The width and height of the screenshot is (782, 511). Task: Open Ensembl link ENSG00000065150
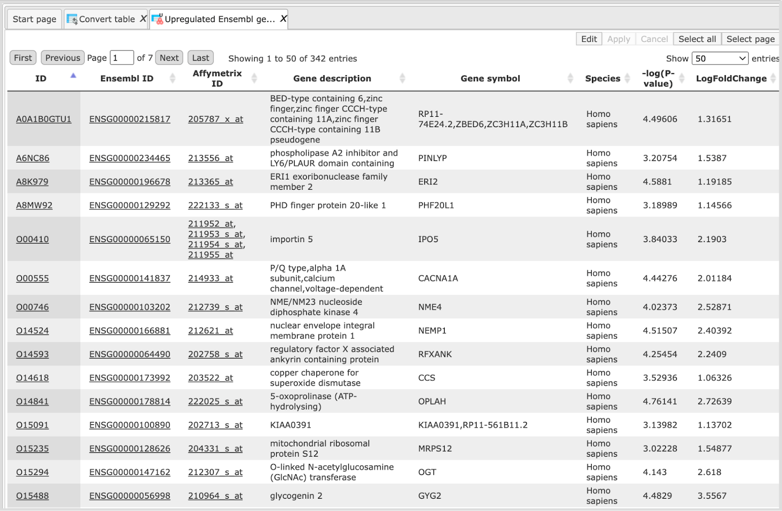(x=130, y=239)
